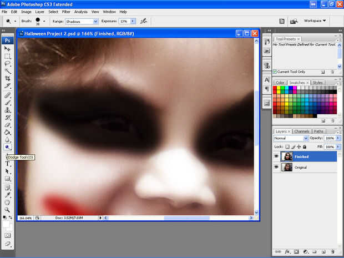The width and height of the screenshot is (344, 258).
Task: Select the Rectangular Marquee tool
Action: click(7, 56)
